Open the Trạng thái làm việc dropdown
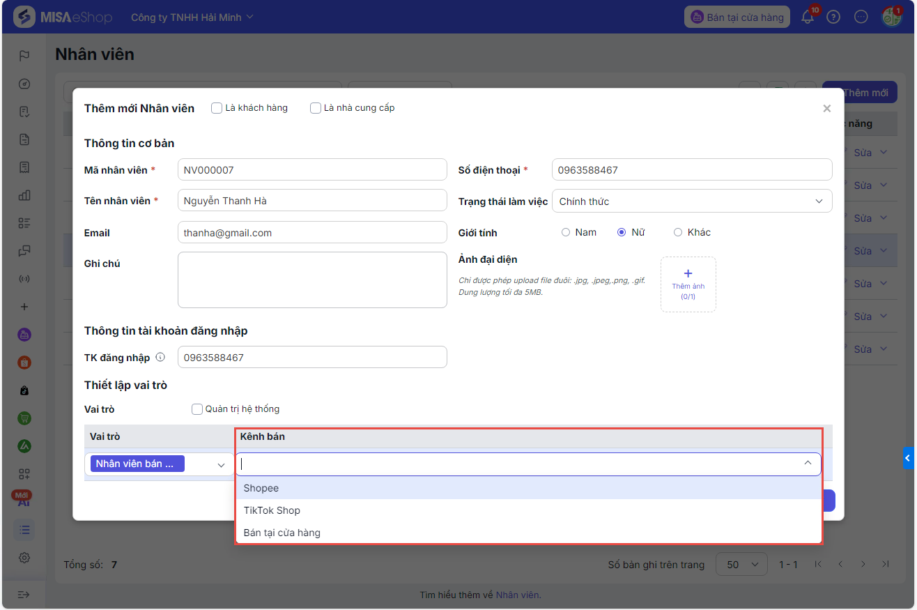The image size is (917, 610). tap(692, 201)
